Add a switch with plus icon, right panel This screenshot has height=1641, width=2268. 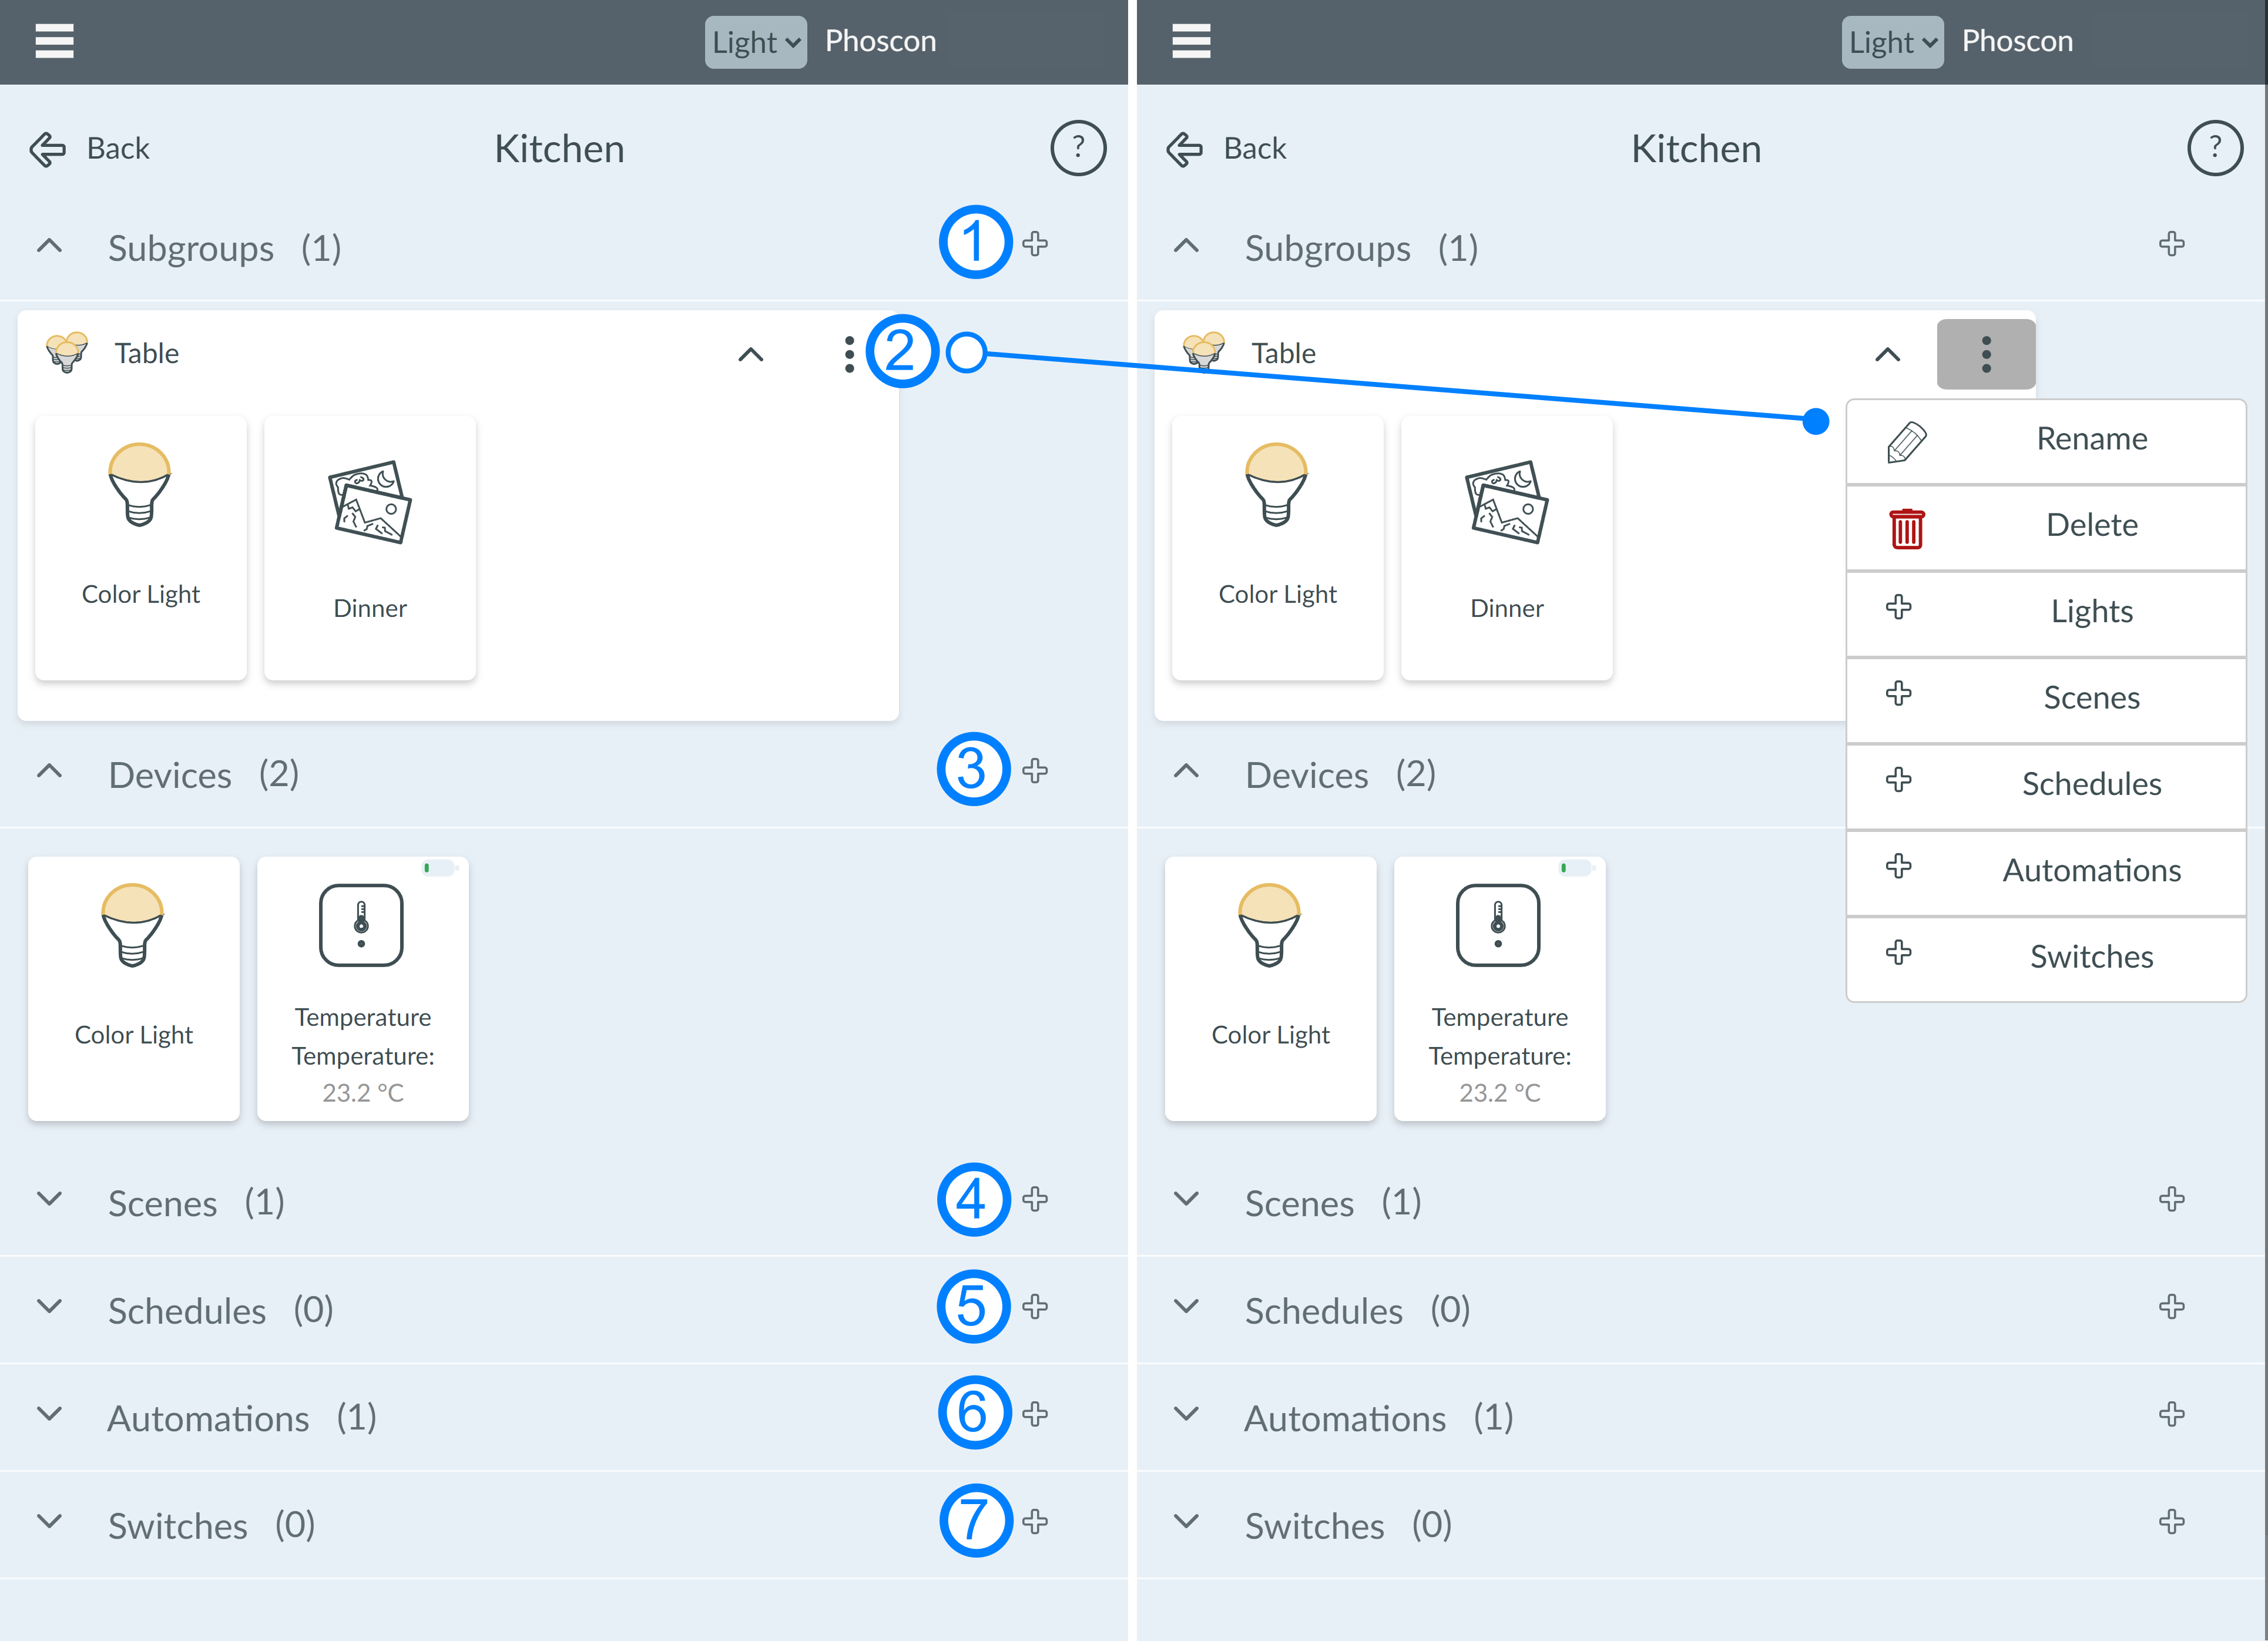coord(2172,1522)
